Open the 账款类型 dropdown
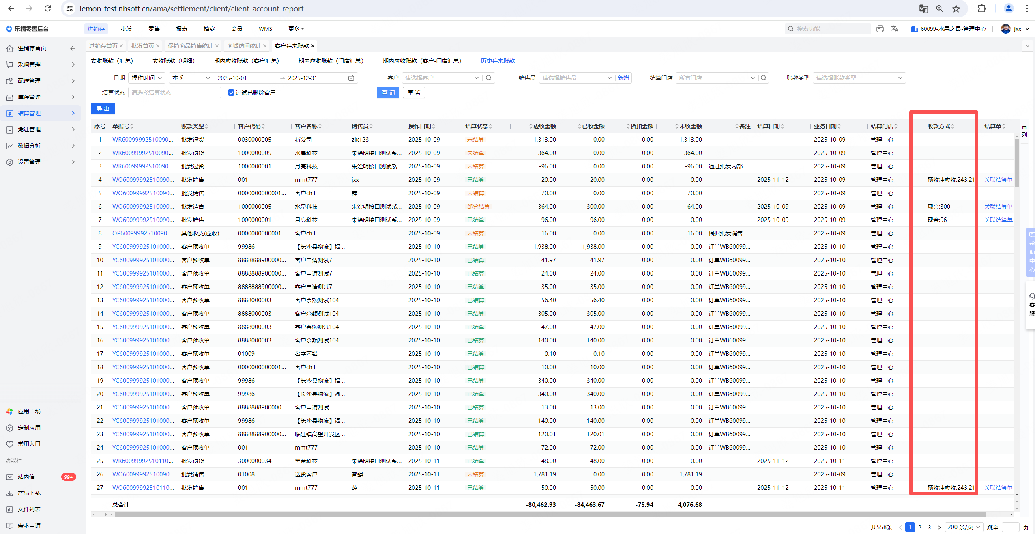1035x534 pixels. coord(859,78)
